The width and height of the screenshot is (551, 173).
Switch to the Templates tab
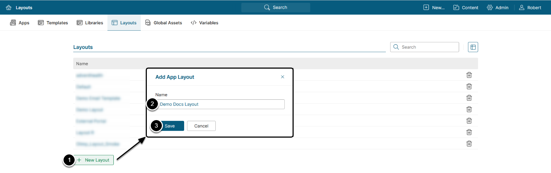point(53,23)
